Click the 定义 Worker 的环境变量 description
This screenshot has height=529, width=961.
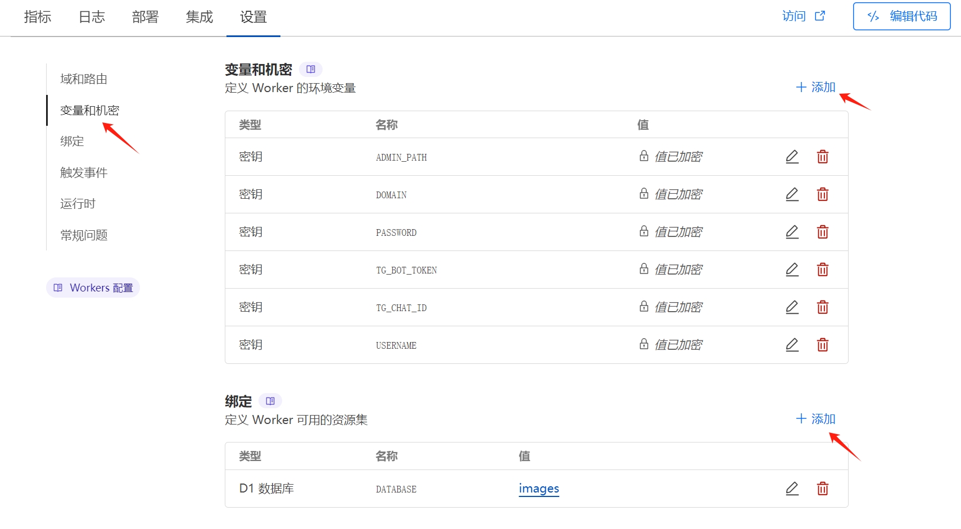pos(290,88)
